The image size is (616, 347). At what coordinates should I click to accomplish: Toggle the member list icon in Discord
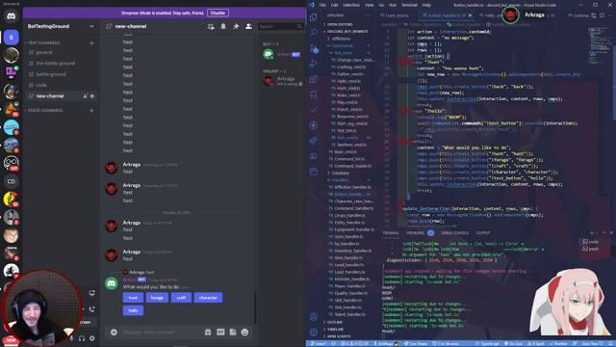click(248, 26)
